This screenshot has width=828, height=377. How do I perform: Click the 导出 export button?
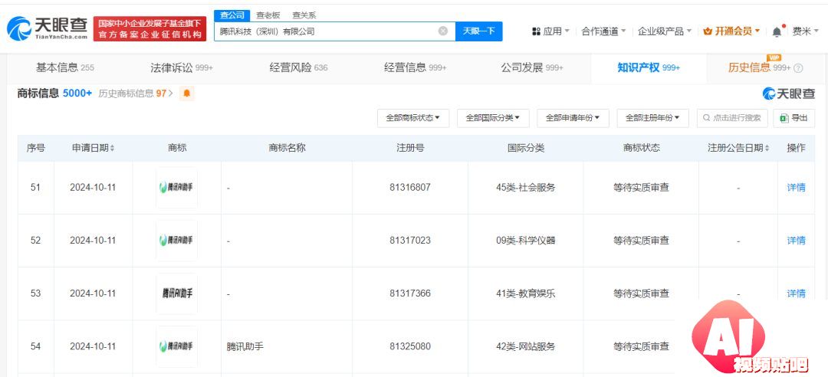tap(793, 118)
